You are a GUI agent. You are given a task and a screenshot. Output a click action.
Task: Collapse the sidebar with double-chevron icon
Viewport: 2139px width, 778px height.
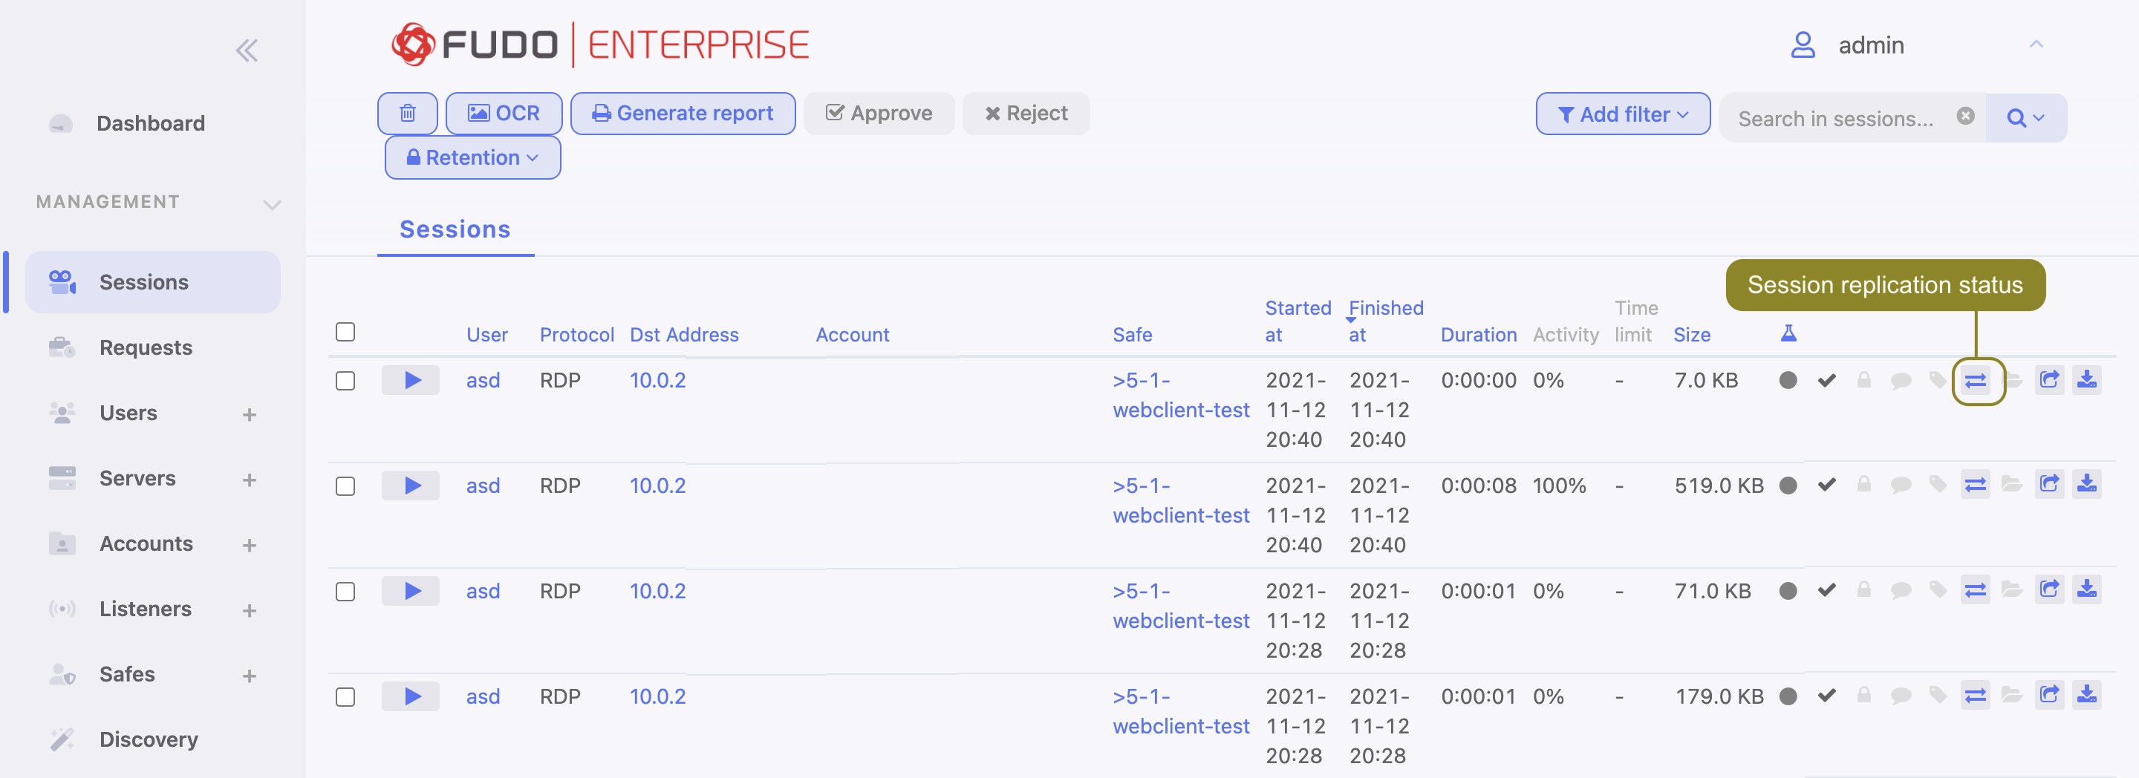pos(247,50)
